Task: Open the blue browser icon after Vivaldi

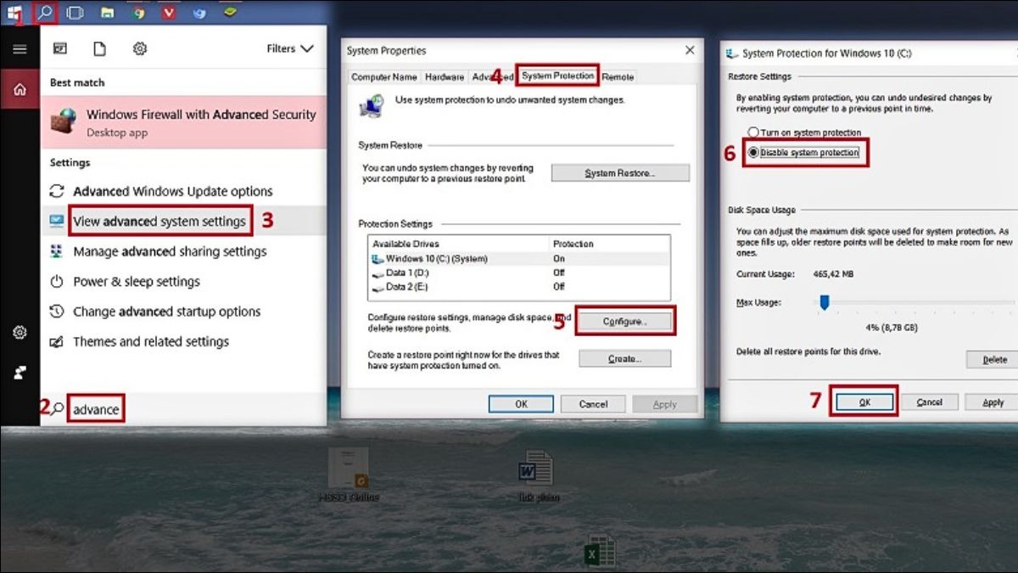Action: click(199, 13)
